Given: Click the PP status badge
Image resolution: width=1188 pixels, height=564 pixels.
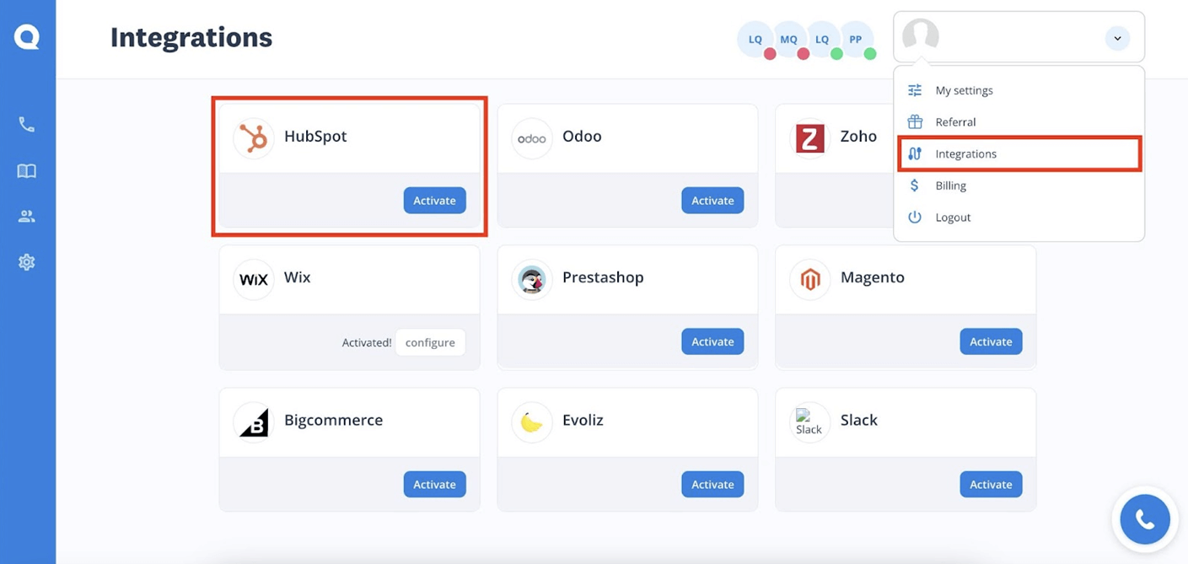Looking at the screenshot, I should 856,40.
